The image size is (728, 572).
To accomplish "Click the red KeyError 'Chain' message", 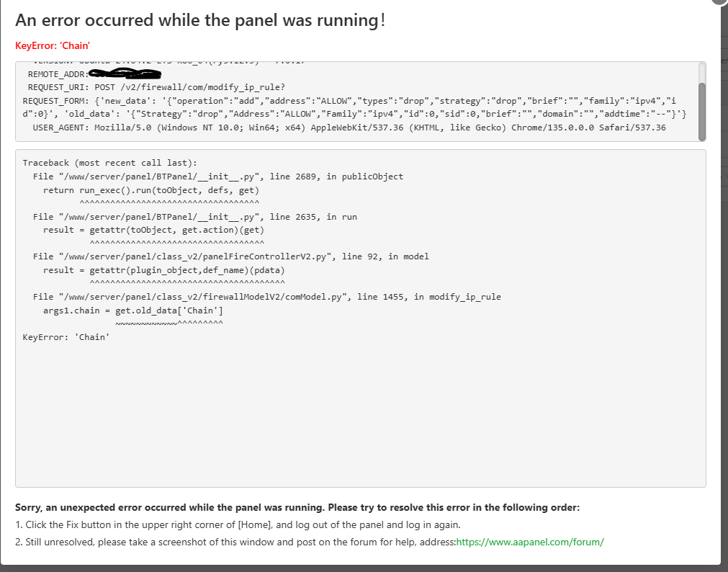I will coord(52,45).
